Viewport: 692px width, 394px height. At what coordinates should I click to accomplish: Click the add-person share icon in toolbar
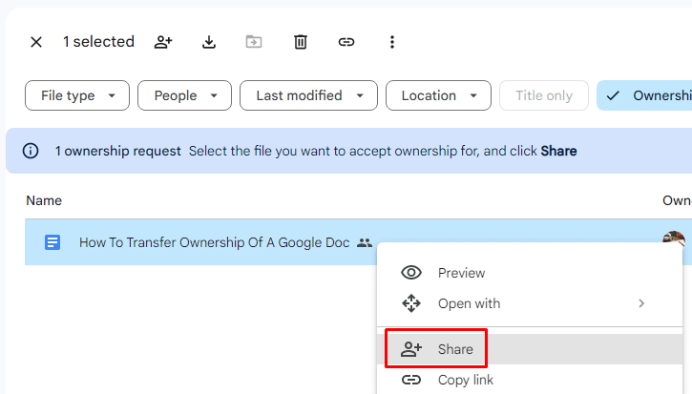click(x=163, y=42)
